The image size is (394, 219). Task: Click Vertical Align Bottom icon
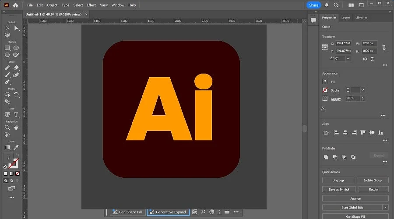(x=381, y=133)
